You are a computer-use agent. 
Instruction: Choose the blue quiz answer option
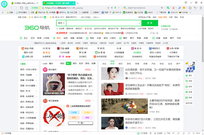74,112
